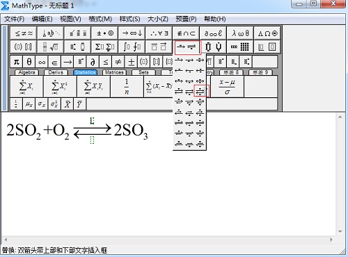This screenshot has width=348, height=257.
Task: Insert pi symbol from small bar
Action: pyautogui.click(x=16, y=62)
